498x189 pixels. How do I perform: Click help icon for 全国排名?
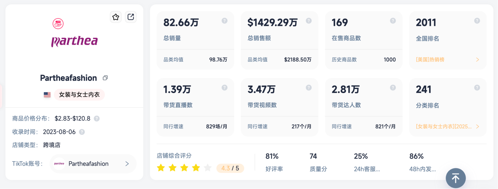coord(477,21)
